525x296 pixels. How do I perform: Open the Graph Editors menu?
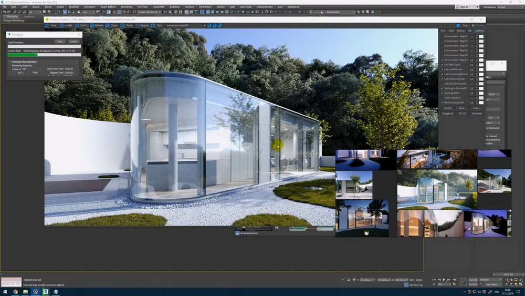click(108, 7)
